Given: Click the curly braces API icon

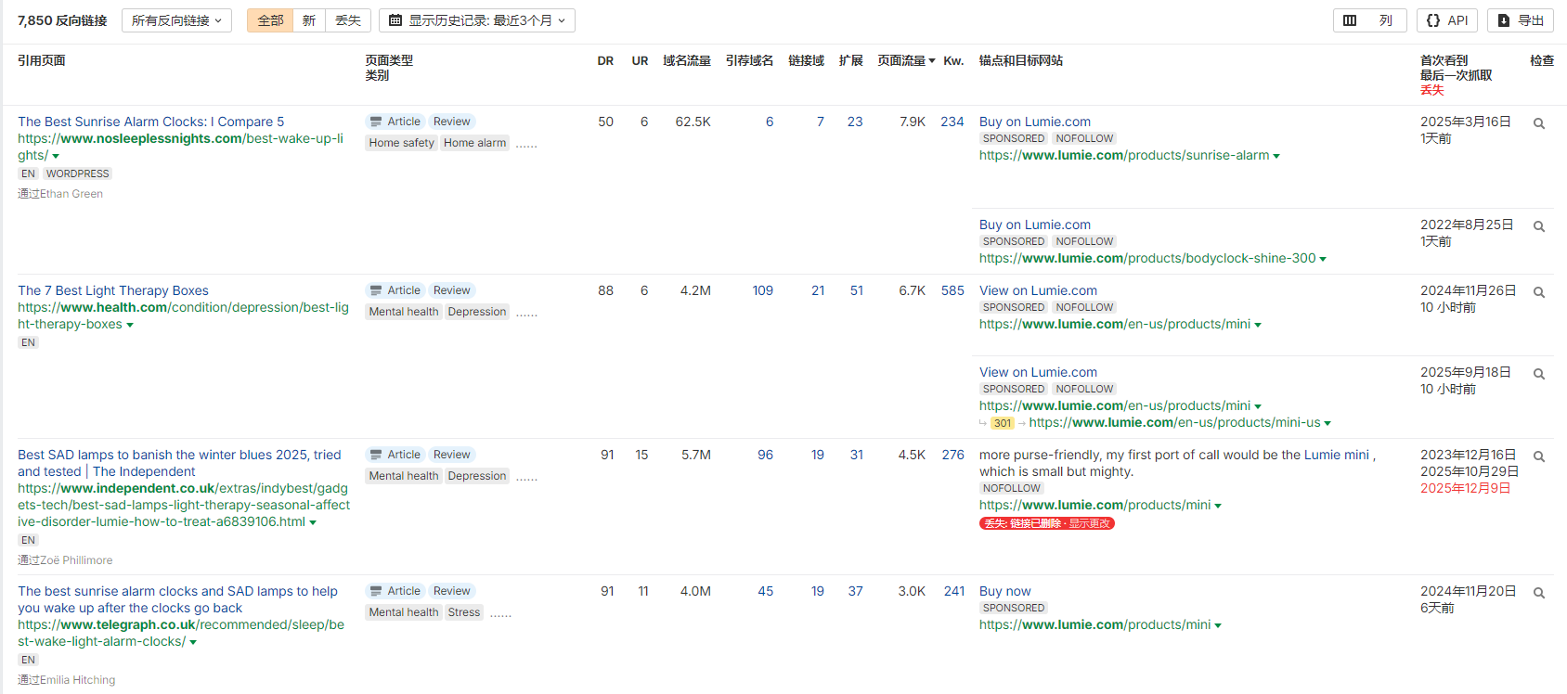Looking at the screenshot, I should coord(1433,20).
